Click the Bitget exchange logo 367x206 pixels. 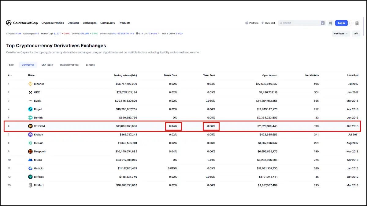click(x=30, y=109)
